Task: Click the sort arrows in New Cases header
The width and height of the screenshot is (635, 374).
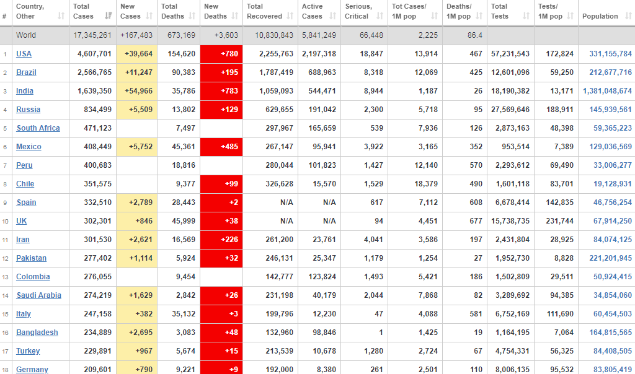Action: pyautogui.click(x=149, y=16)
